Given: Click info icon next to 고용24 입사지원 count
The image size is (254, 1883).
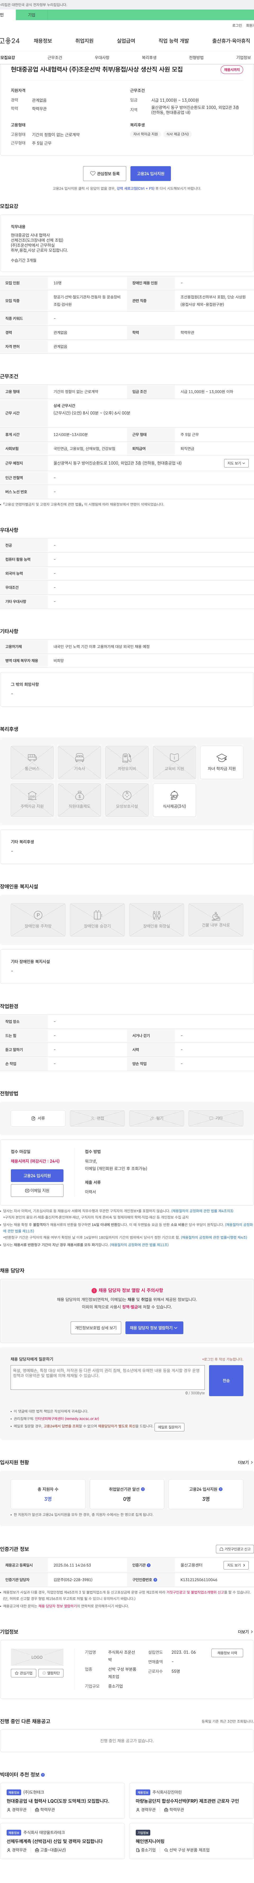Looking at the screenshot, I should (x=220, y=1488).
